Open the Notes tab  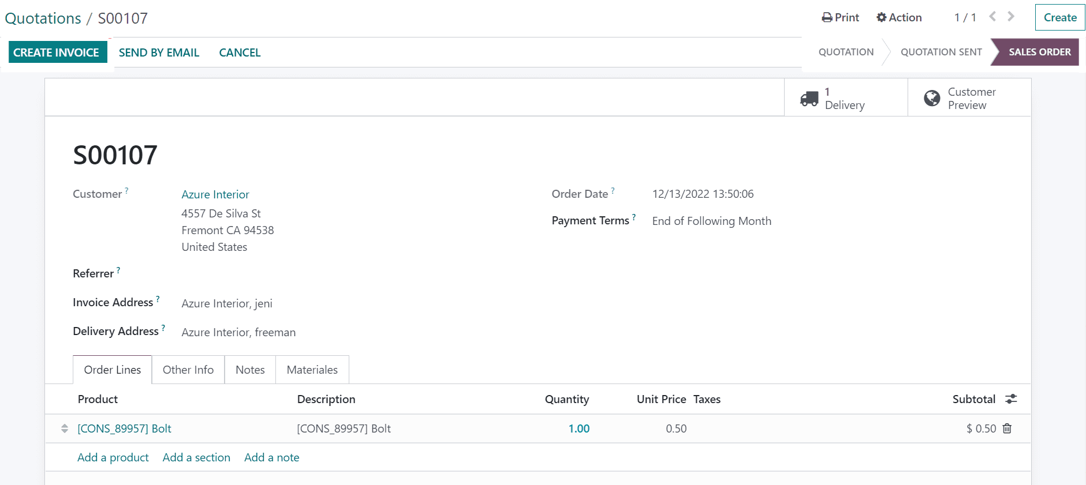(x=250, y=370)
